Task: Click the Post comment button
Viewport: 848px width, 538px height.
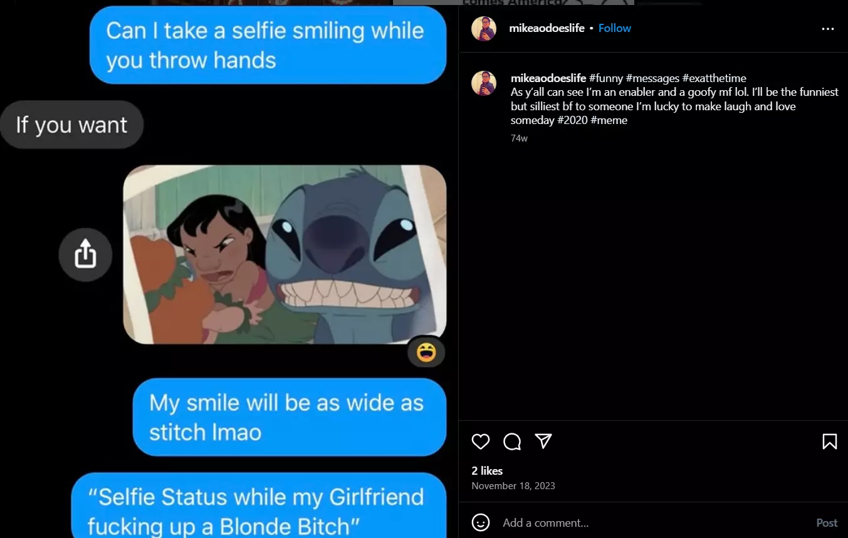Action: (x=827, y=522)
